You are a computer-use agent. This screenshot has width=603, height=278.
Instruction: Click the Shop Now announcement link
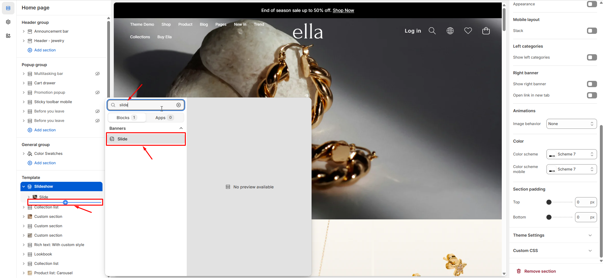tap(343, 10)
